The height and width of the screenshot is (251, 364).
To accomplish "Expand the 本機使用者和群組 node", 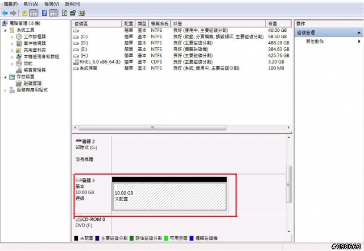I will click(13, 57).
